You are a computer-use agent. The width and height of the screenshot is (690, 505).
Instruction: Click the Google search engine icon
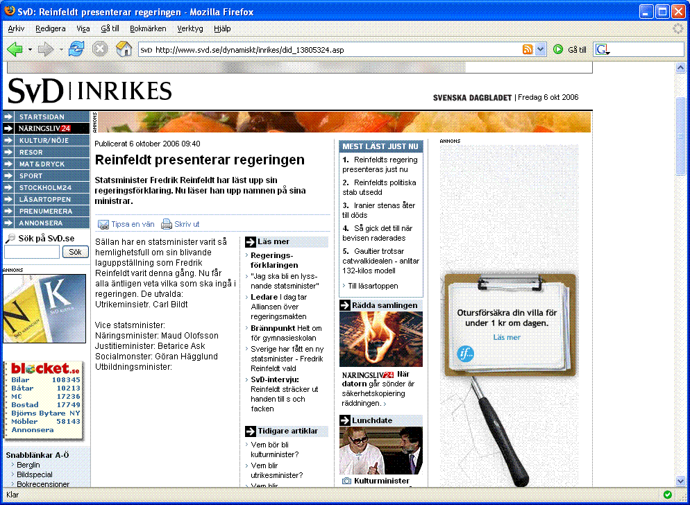point(602,50)
